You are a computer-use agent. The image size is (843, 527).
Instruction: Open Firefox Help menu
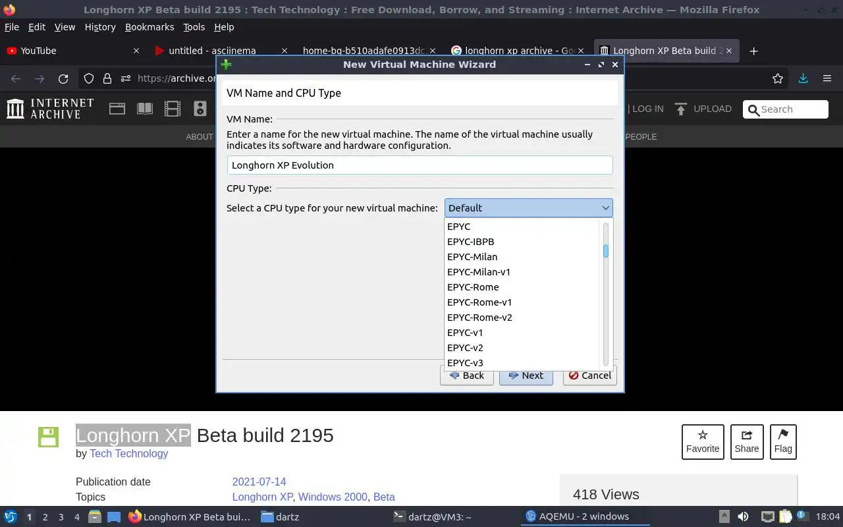tap(224, 27)
